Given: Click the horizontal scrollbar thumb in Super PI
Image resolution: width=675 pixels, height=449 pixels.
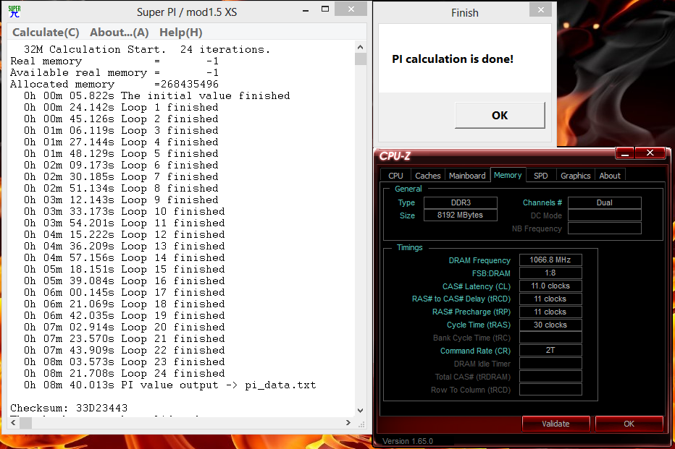Looking at the screenshot, I should click(26, 423).
